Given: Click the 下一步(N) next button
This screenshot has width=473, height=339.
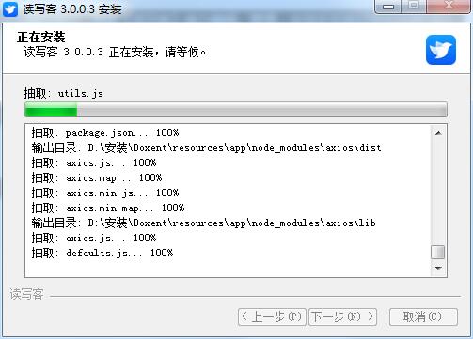Looking at the screenshot, I should click(343, 316).
